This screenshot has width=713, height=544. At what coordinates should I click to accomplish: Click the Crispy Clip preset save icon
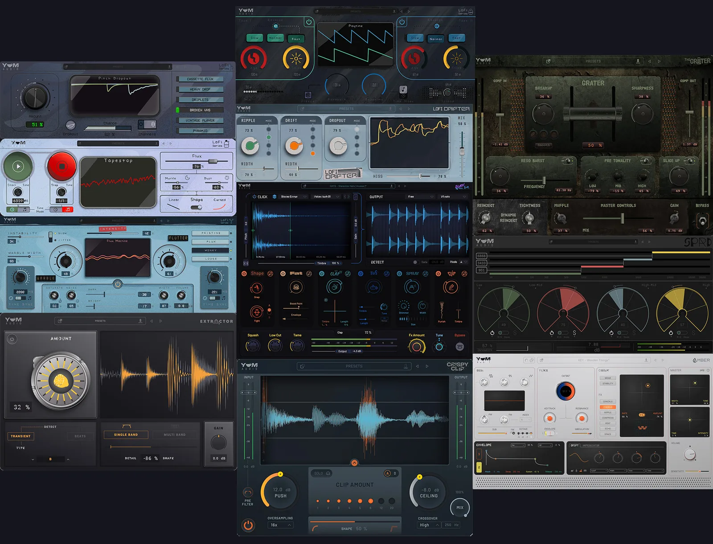coord(406,366)
